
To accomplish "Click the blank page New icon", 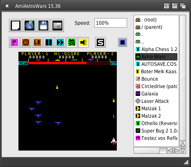I will [16, 26].
